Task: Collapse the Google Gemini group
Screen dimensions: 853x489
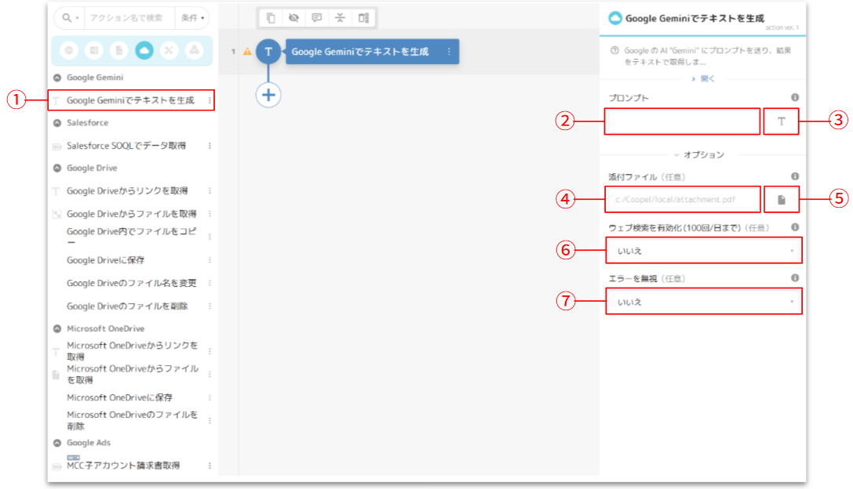Action: [x=57, y=78]
